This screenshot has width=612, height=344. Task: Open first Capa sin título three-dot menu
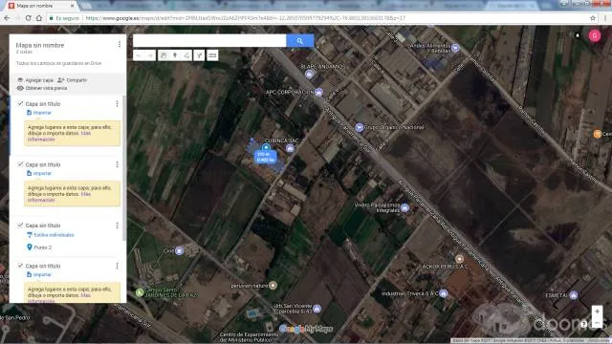117,104
